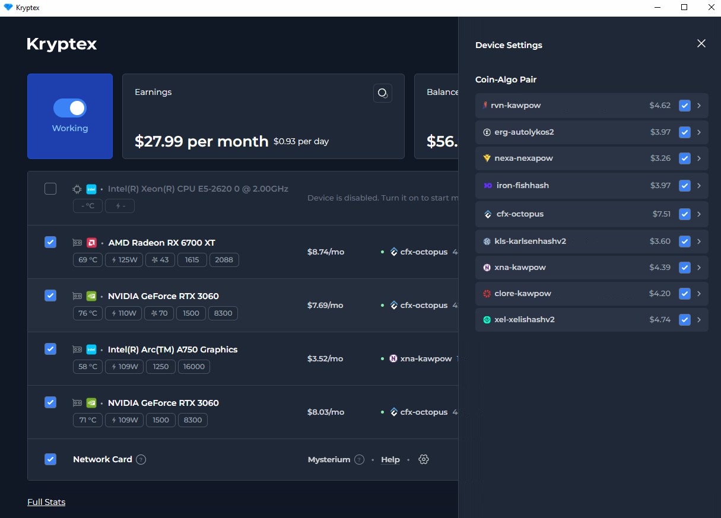
Task: Click the 125W power badge on RX 6700 XT
Action: coord(124,260)
